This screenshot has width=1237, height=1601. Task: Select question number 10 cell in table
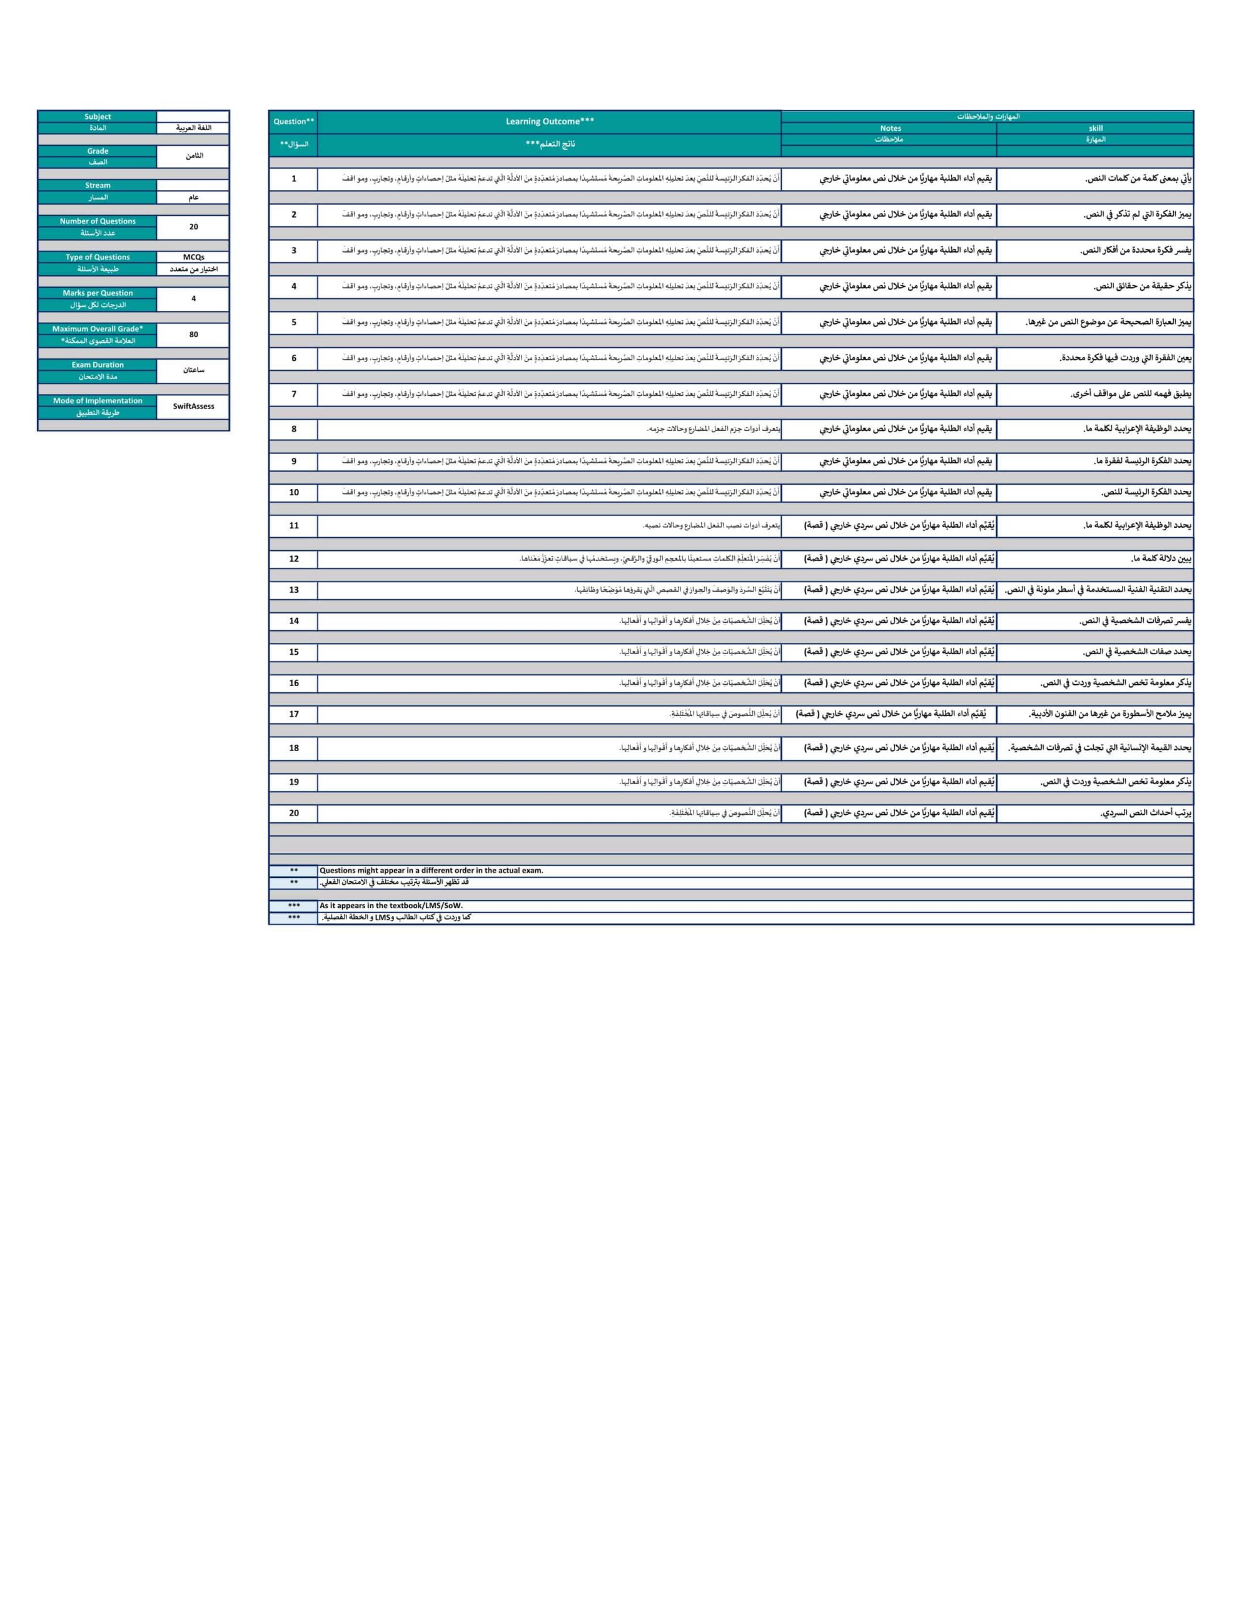[294, 493]
